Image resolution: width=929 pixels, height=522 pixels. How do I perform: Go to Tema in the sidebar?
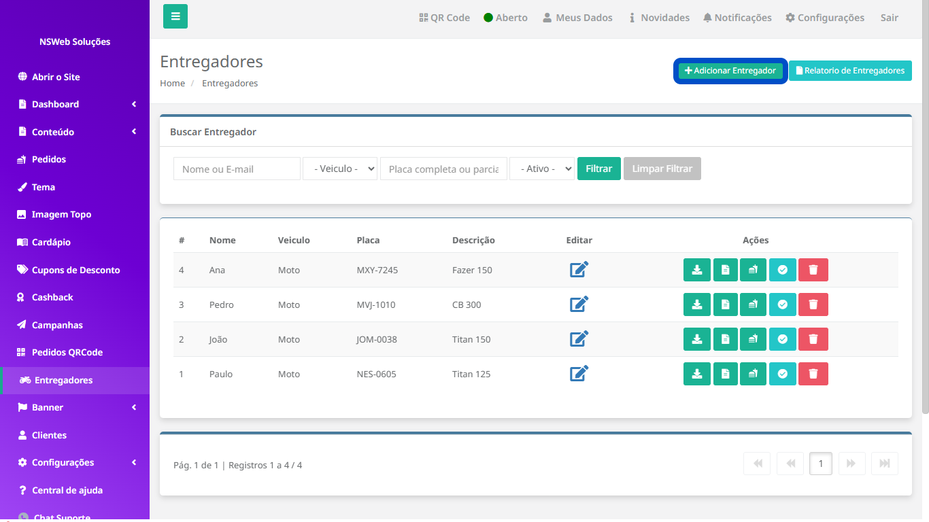point(75,187)
